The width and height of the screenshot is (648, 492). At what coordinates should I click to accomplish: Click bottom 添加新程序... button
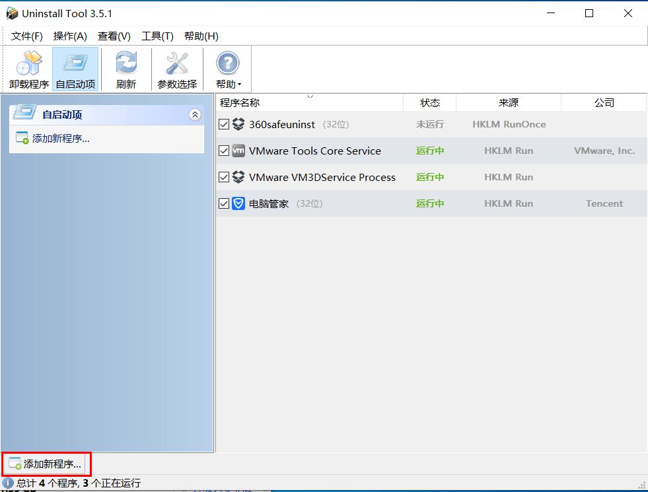click(x=46, y=464)
